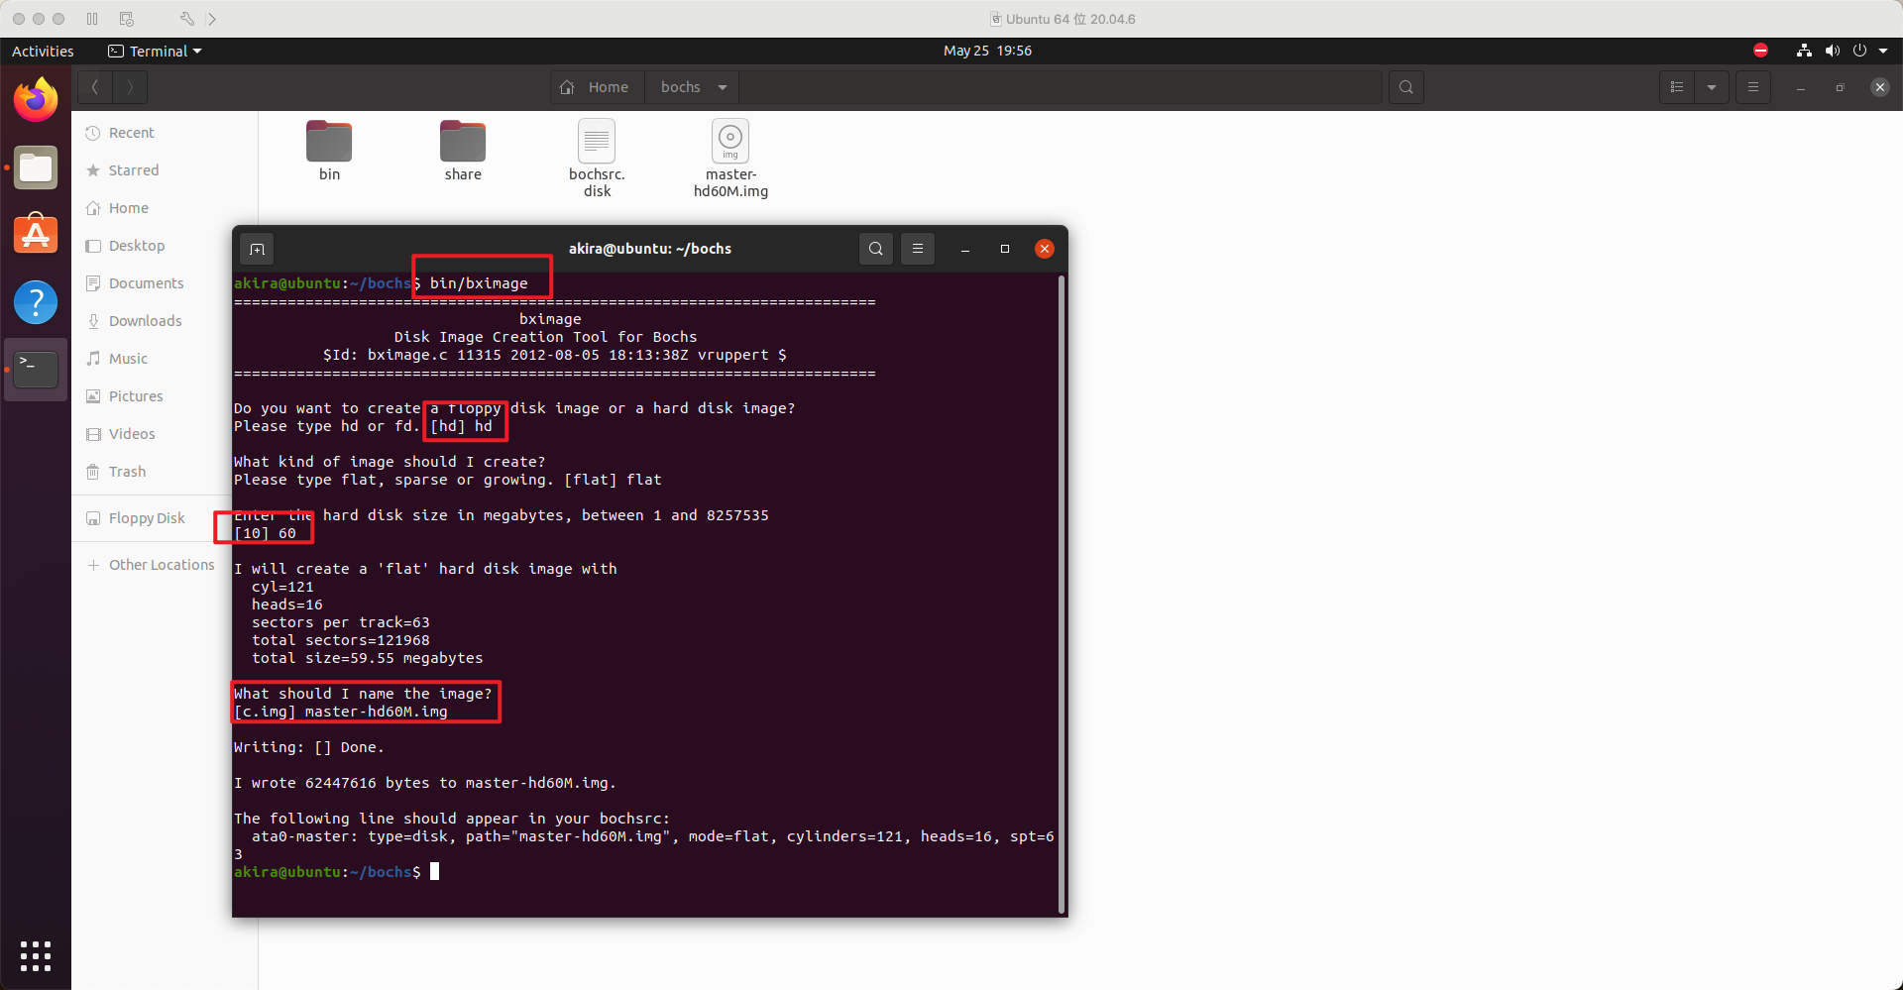This screenshot has height=990, width=1903.
Task: Select Recent in the Files sidebar
Action: [x=132, y=133]
